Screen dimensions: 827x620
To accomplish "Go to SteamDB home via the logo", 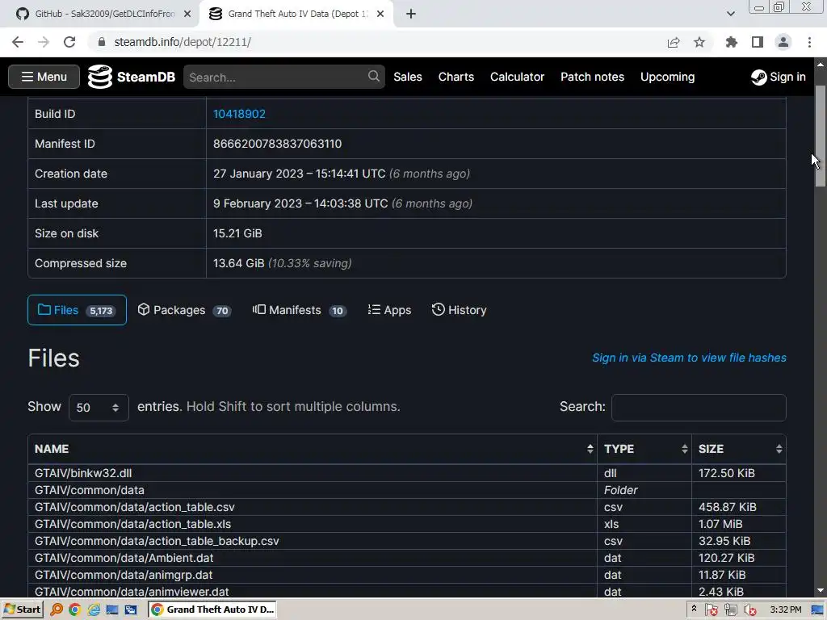I will (x=132, y=77).
